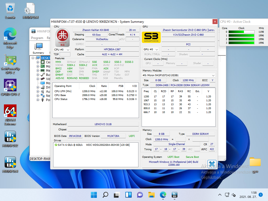Expand the Video adapter tree node
Image resolution: width=268 pixels, height=201 pixels.
[38, 79]
